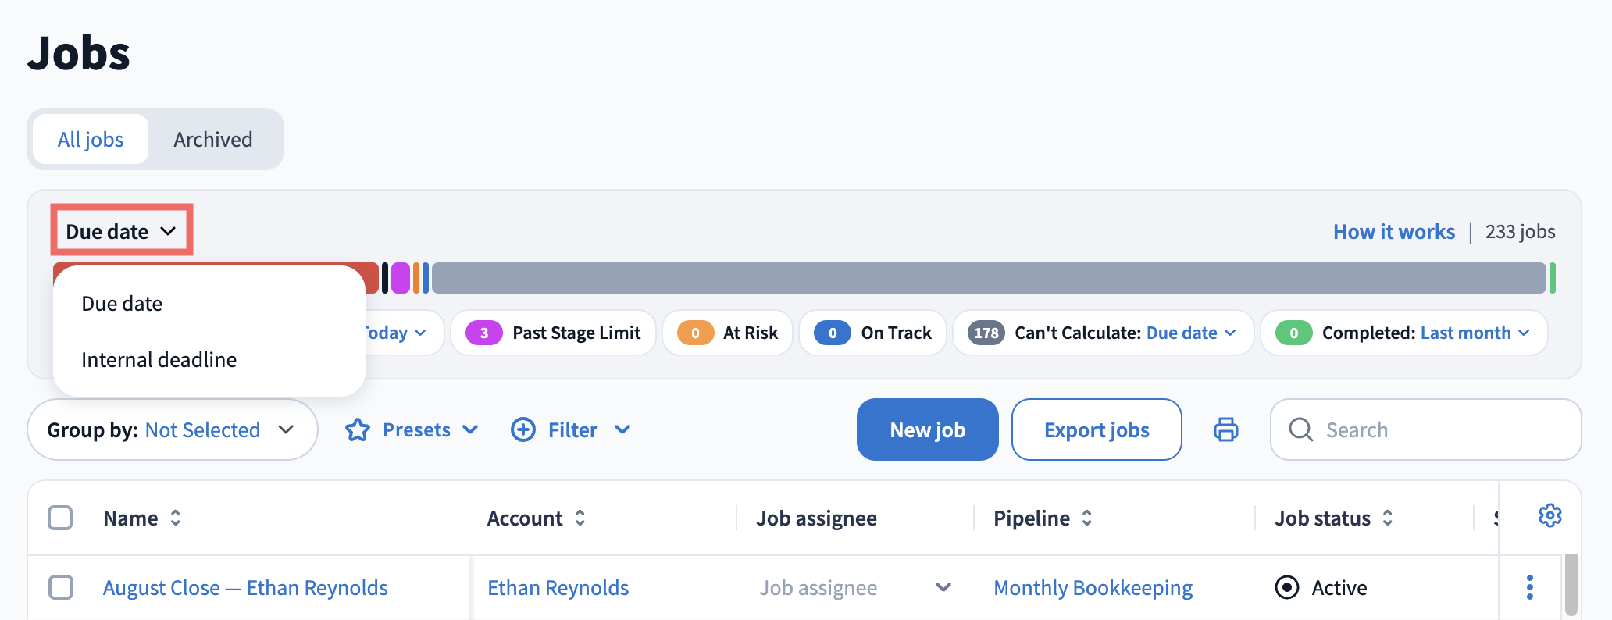Open table column settings gear icon

pos(1550,515)
